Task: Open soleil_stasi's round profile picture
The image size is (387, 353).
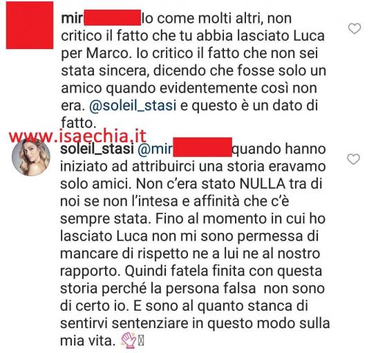Action: (31, 157)
